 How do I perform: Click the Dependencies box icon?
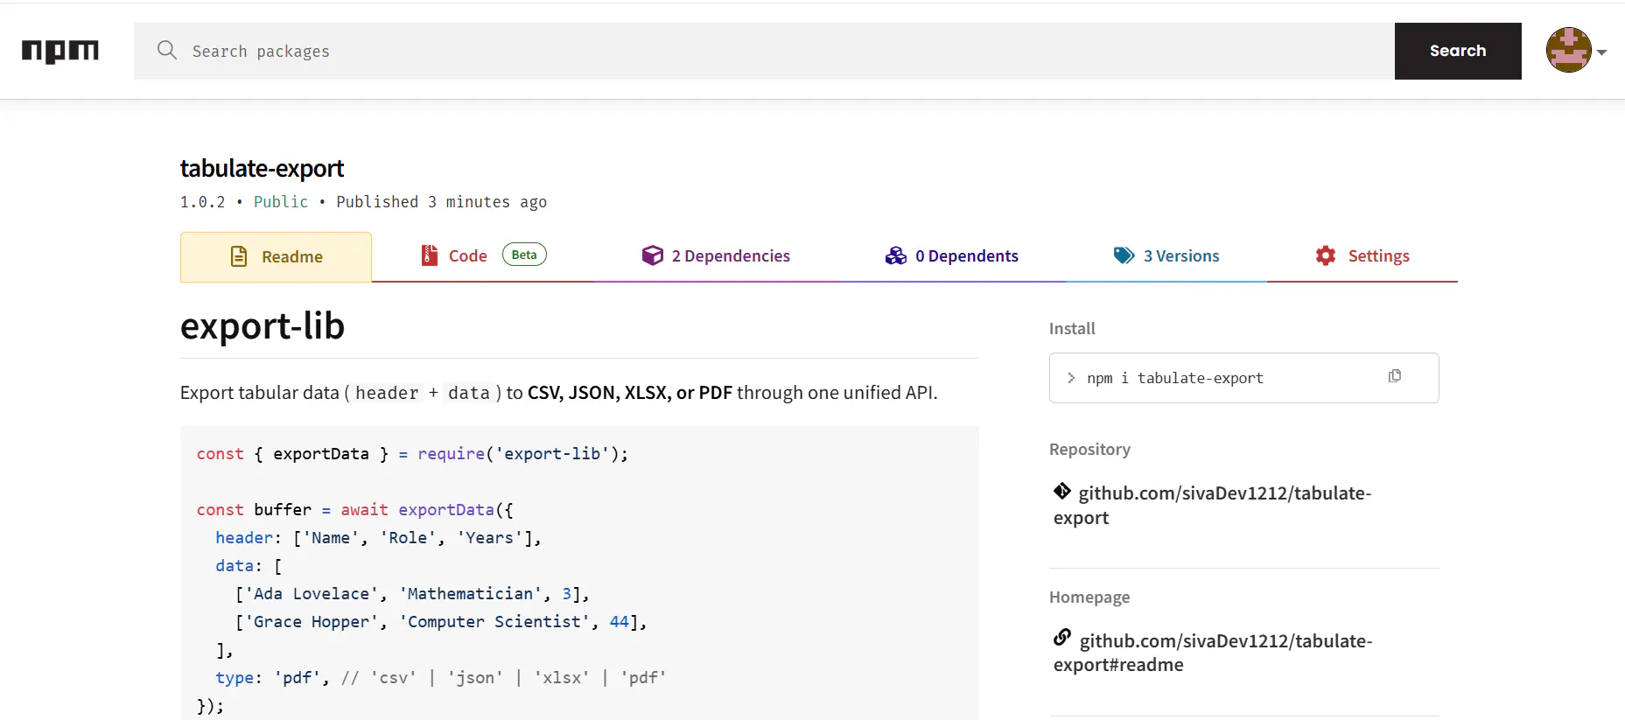(x=653, y=255)
